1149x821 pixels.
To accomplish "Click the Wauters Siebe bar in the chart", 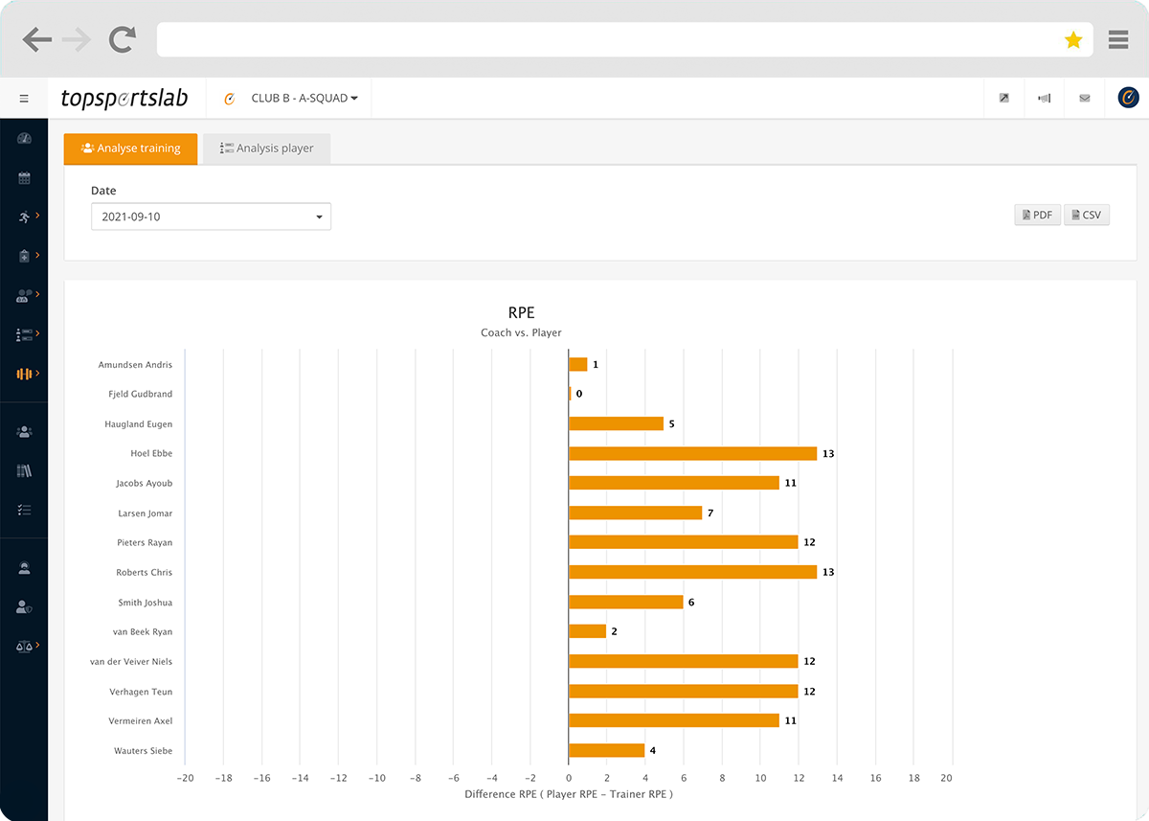I will click(x=607, y=750).
